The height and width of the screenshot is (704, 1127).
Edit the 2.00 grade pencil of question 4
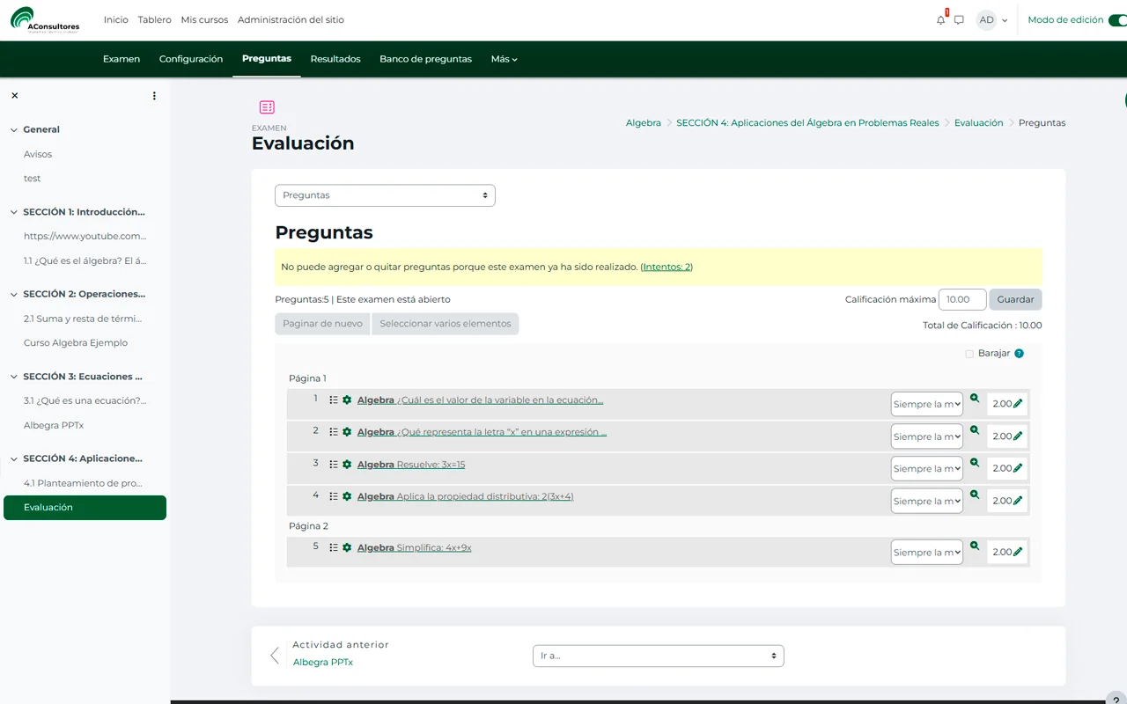coord(1019,501)
